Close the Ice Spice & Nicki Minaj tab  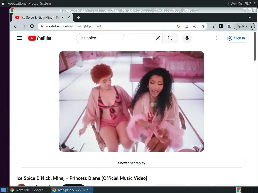coord(69,17)
